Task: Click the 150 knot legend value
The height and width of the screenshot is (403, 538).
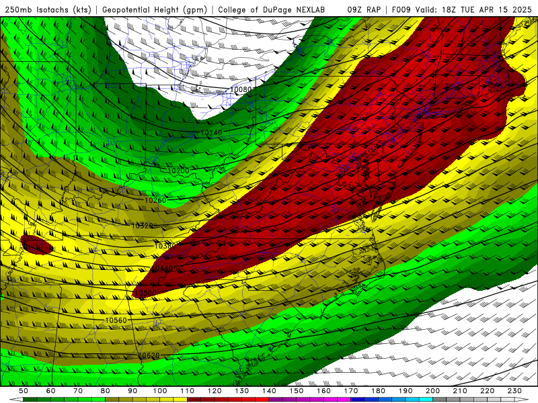Action: [297, 391]
